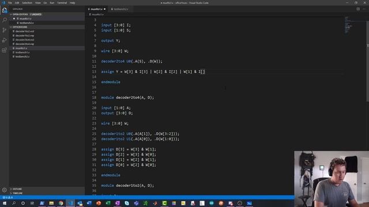Open the Go menu

click(x=45, y=3)
